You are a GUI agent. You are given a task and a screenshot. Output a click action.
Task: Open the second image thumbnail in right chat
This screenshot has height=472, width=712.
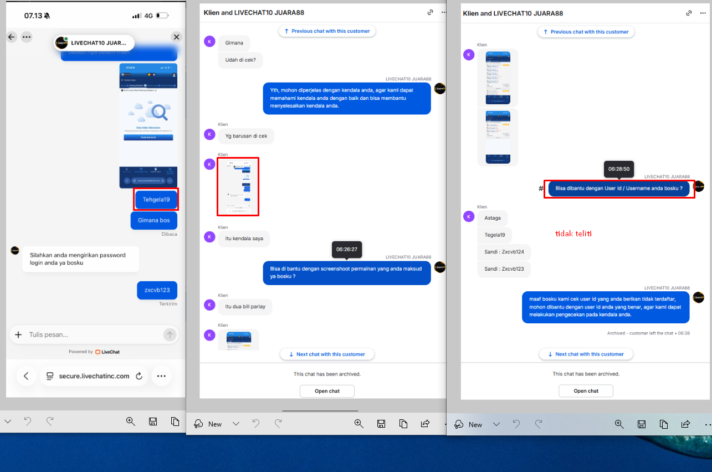(498, 137)
